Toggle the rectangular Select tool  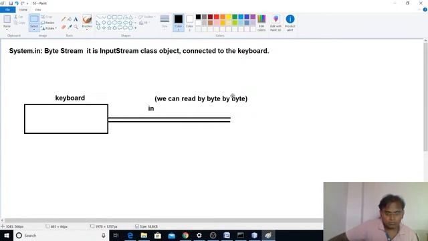pyautogui.click(x=34, y=19)
